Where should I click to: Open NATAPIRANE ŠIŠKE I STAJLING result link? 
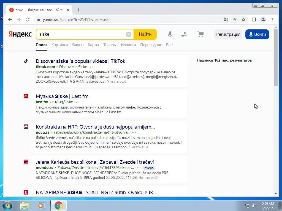pos(96,193)
